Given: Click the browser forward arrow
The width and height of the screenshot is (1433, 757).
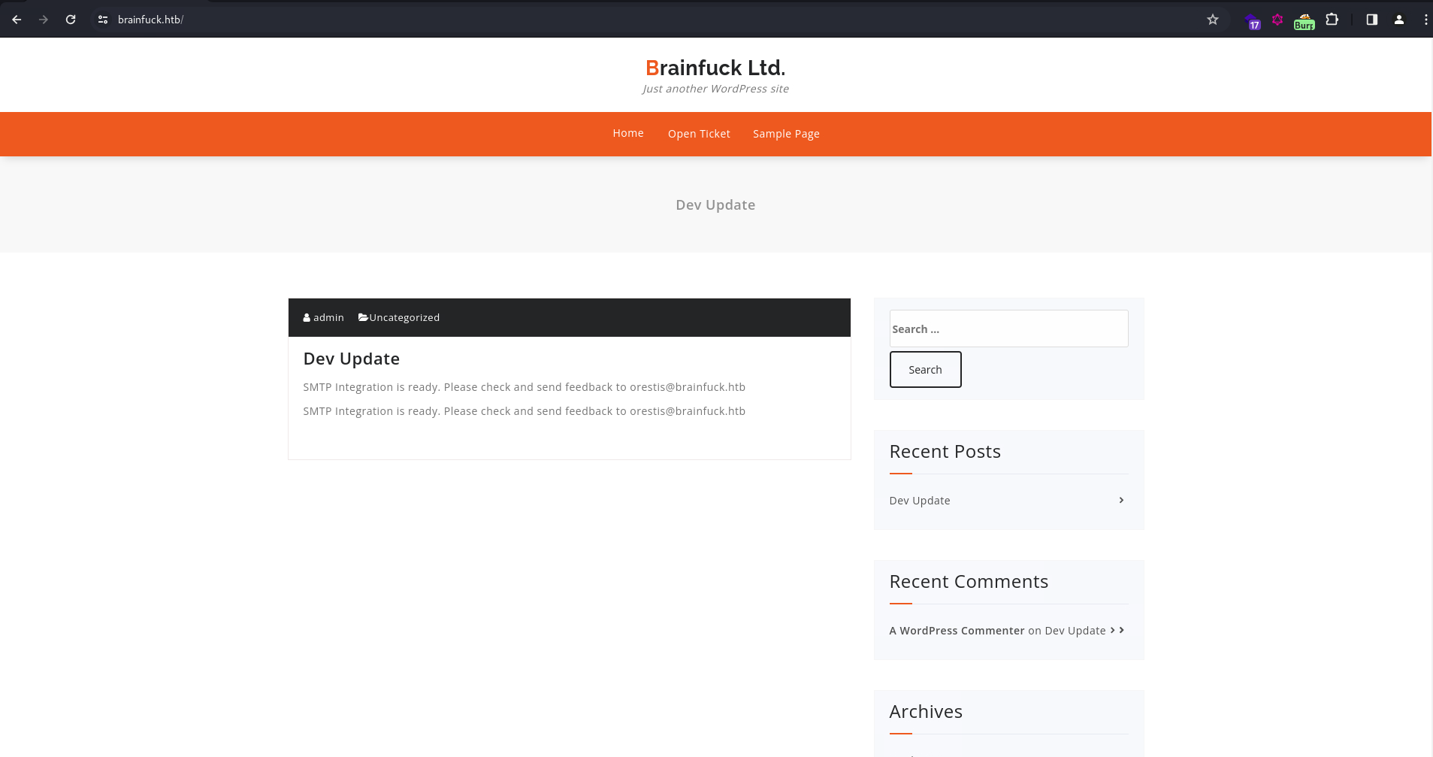Looking at the screenshot, I should point(44,20).
